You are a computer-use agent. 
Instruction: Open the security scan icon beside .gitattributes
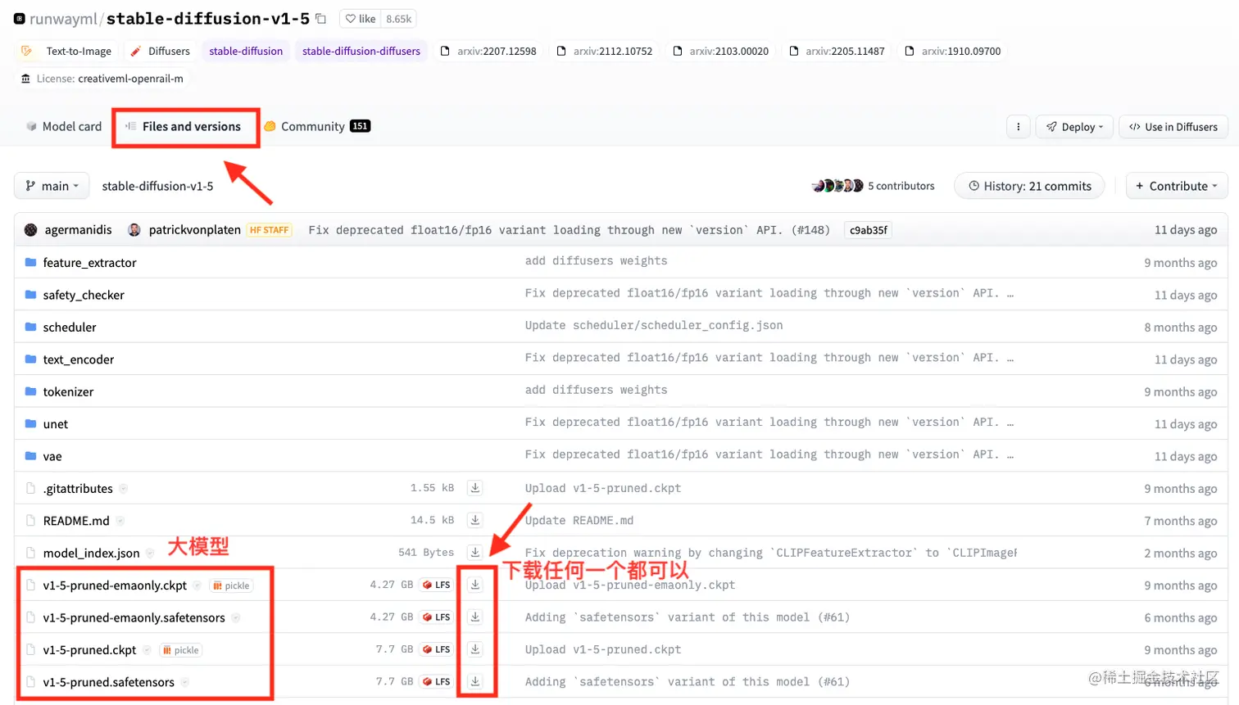pyautogui.click(x=123, y=489)
